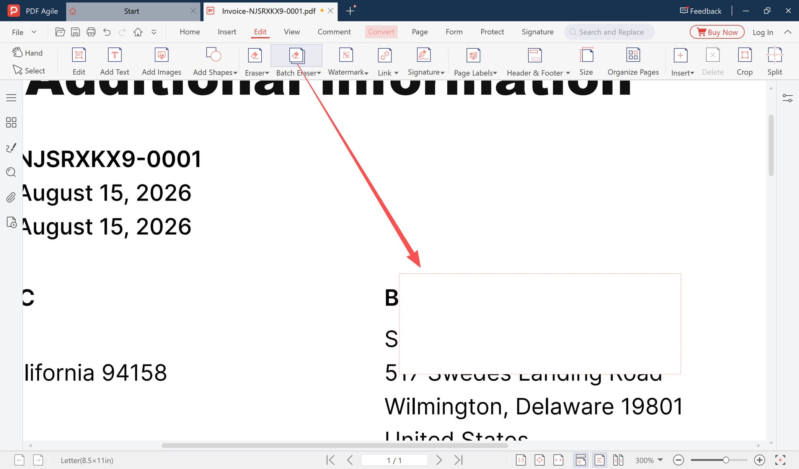Click the Save icon in quick toolbar
The height and width of the screenshot is (469, 799).
76,32
